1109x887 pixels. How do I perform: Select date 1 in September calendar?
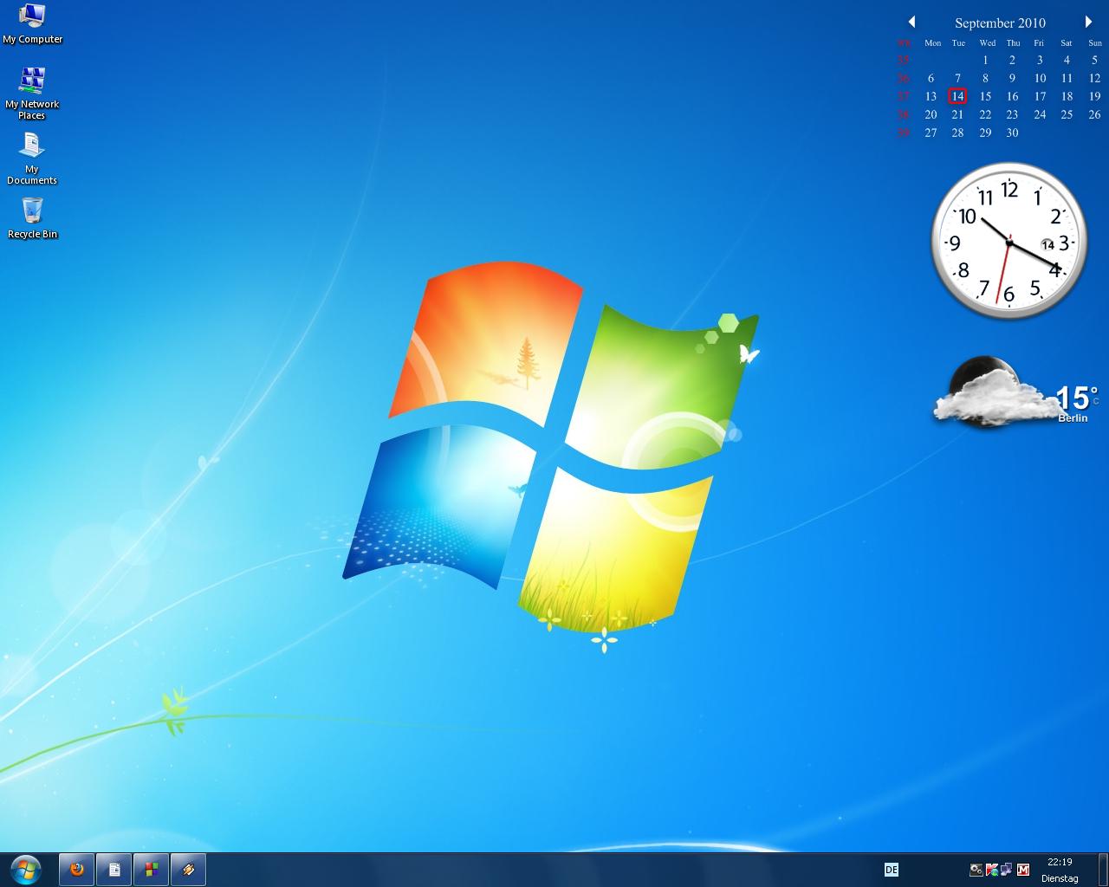point(985,60)
